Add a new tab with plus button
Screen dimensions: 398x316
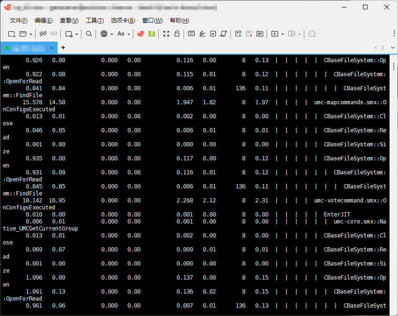[63, 48]
